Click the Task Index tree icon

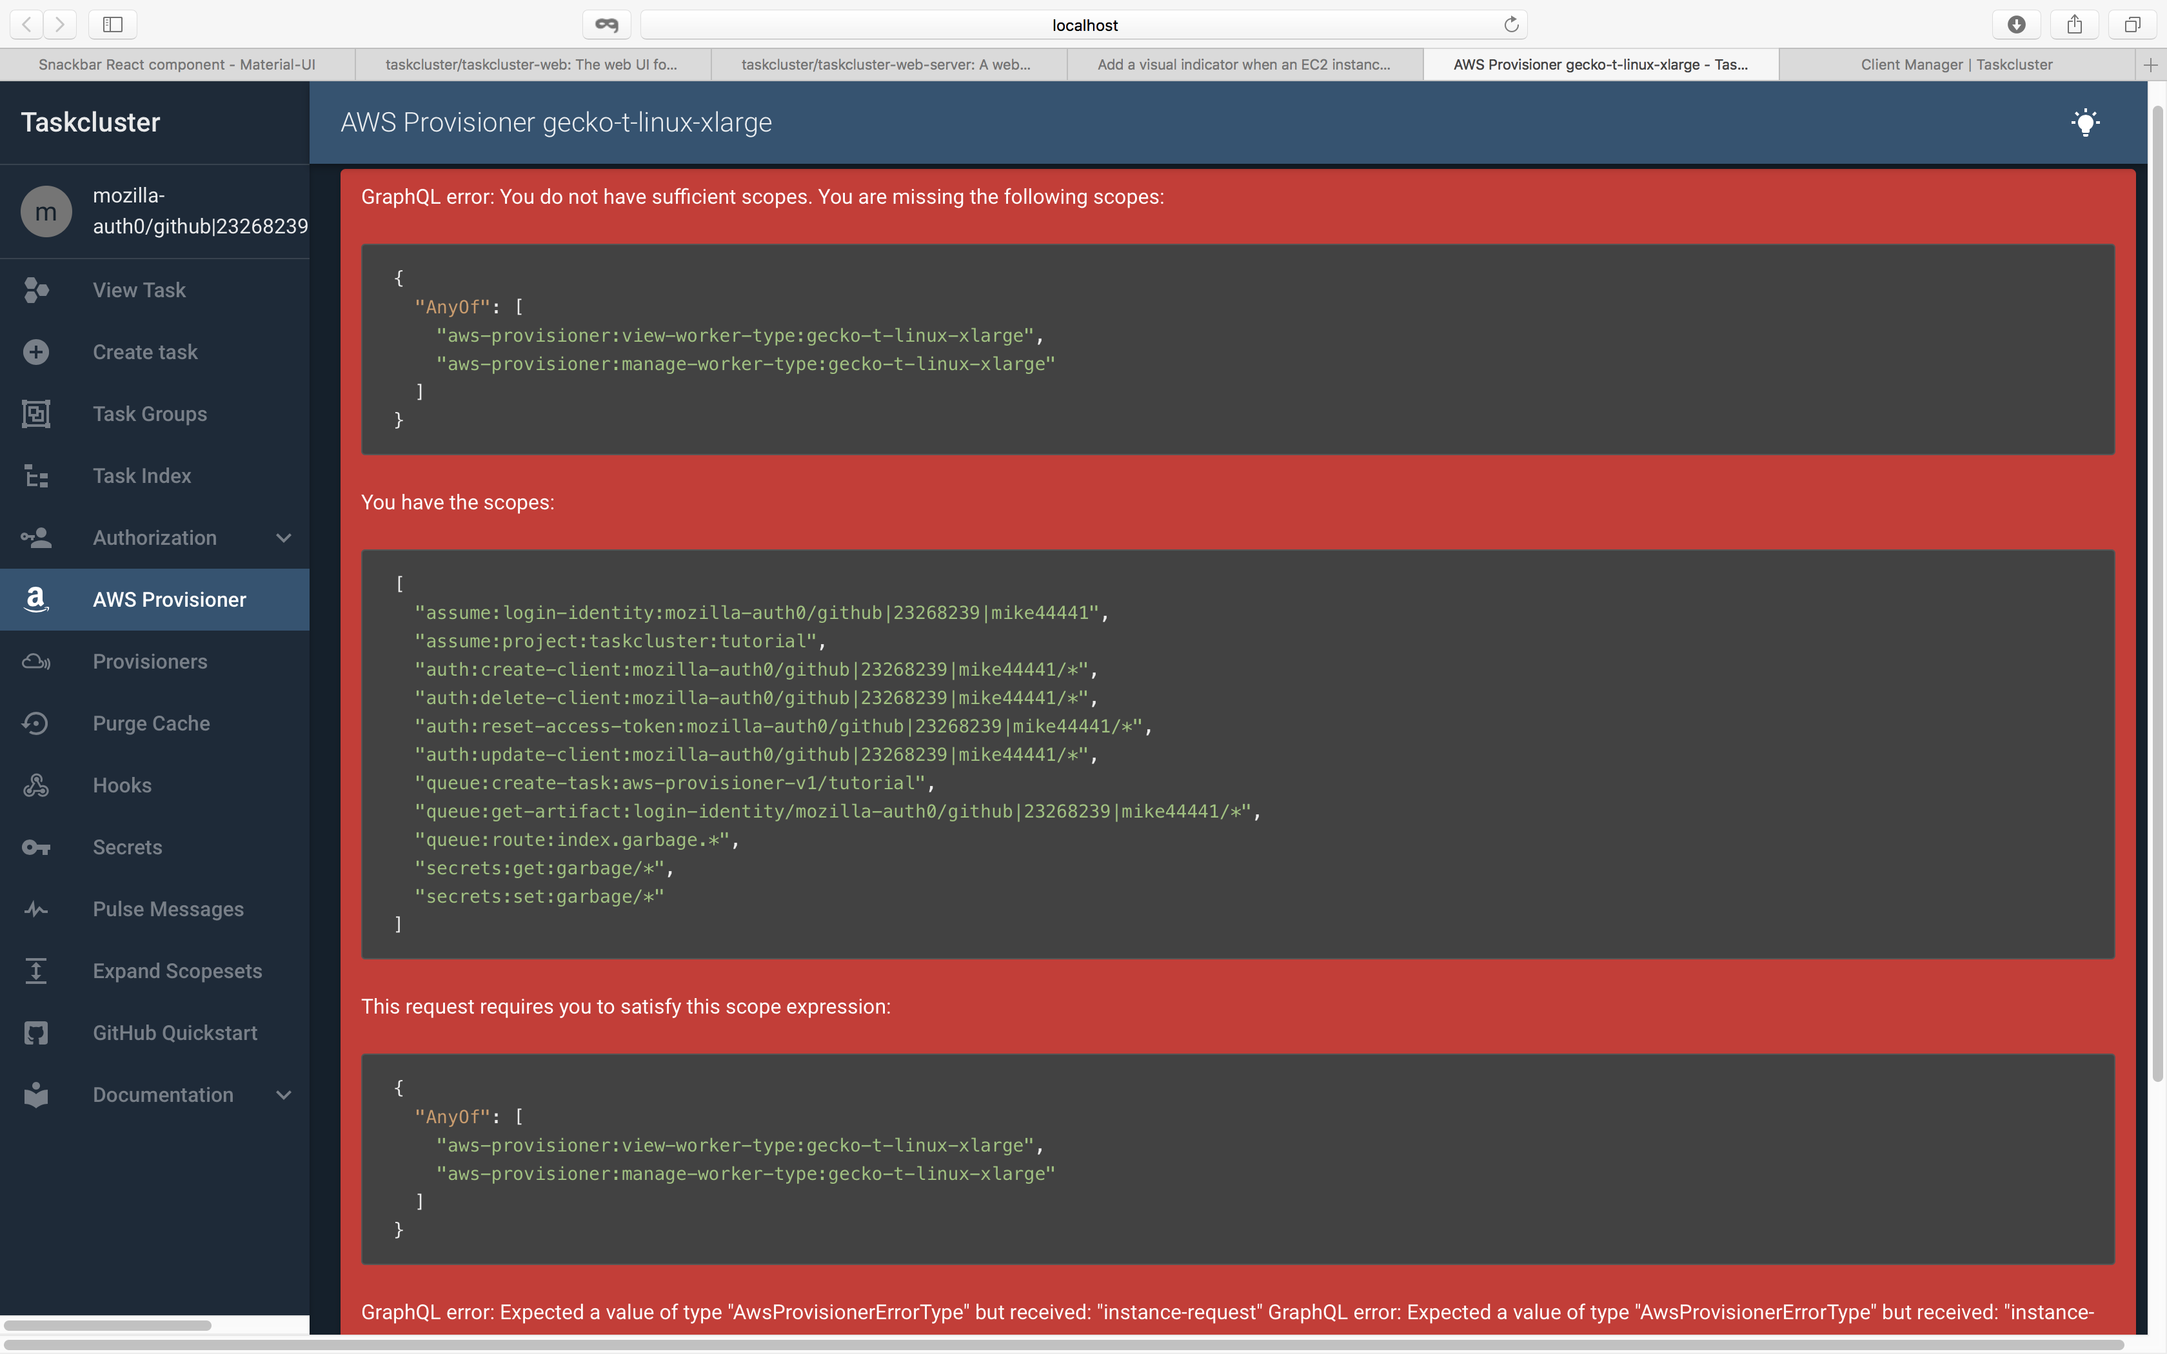tap(36, 476)
